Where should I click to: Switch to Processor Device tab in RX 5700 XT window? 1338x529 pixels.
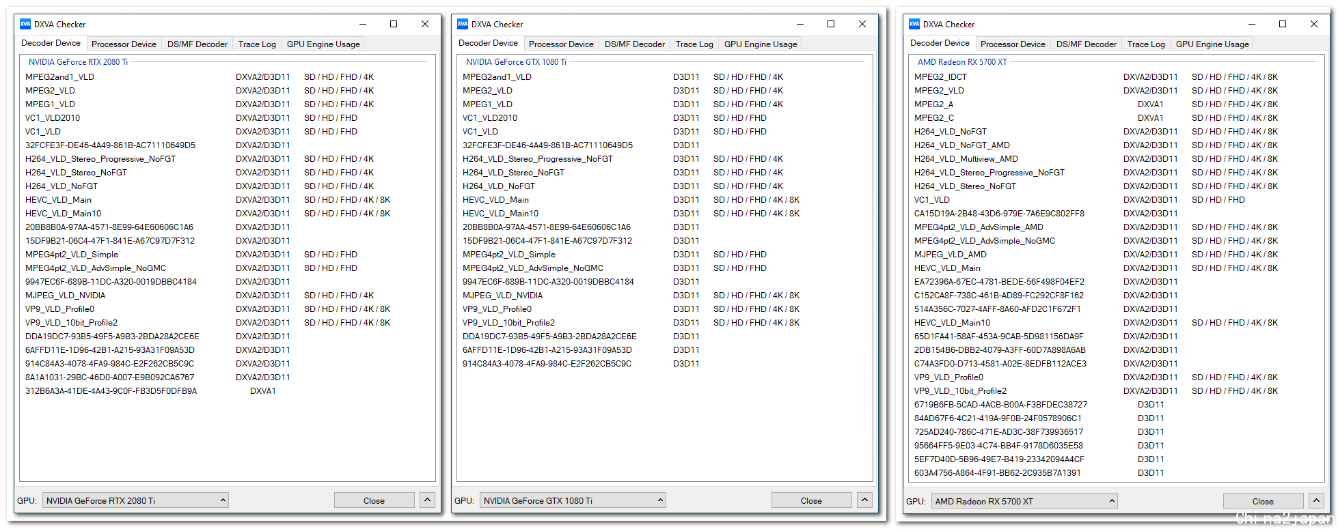pyautogui.click(x=1013, y=44)
